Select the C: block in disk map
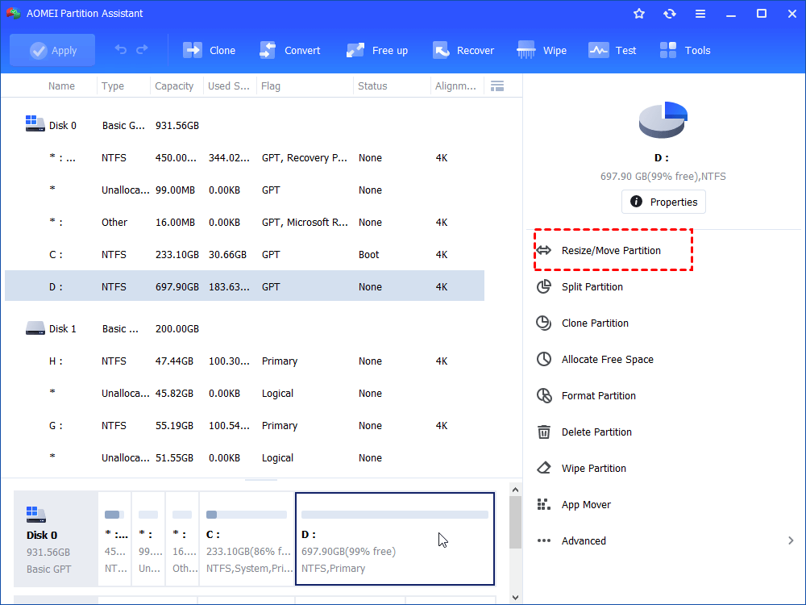This screenshot has width=806, height=605. [247, 539]
